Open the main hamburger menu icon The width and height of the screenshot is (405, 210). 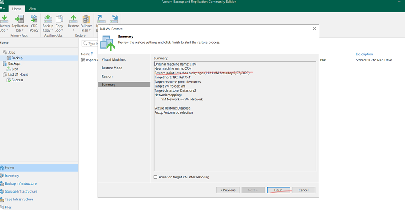pyautogui.click(x=2, y=9)
